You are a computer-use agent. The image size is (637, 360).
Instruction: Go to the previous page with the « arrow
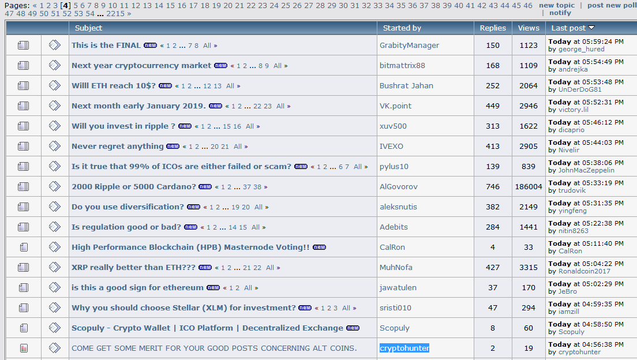(x=35, y=6)
